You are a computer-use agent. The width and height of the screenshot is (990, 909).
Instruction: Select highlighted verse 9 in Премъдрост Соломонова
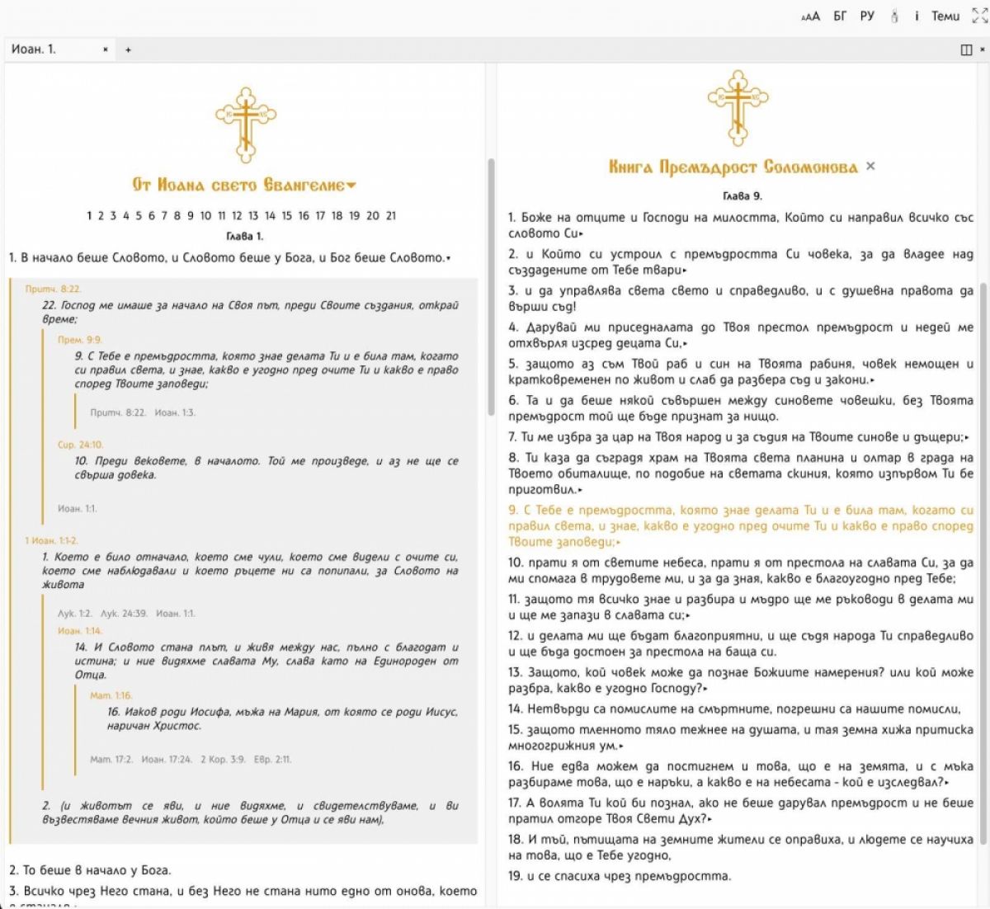[741, 526]
